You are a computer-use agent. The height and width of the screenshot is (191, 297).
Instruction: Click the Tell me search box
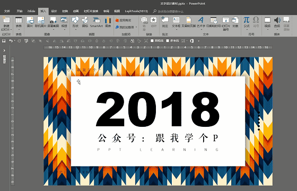coord(171,11)
